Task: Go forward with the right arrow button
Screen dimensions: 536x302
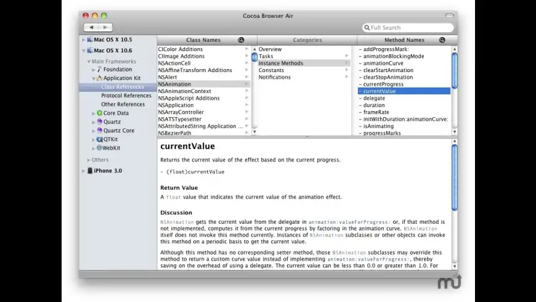Action: tap(105, 27)
